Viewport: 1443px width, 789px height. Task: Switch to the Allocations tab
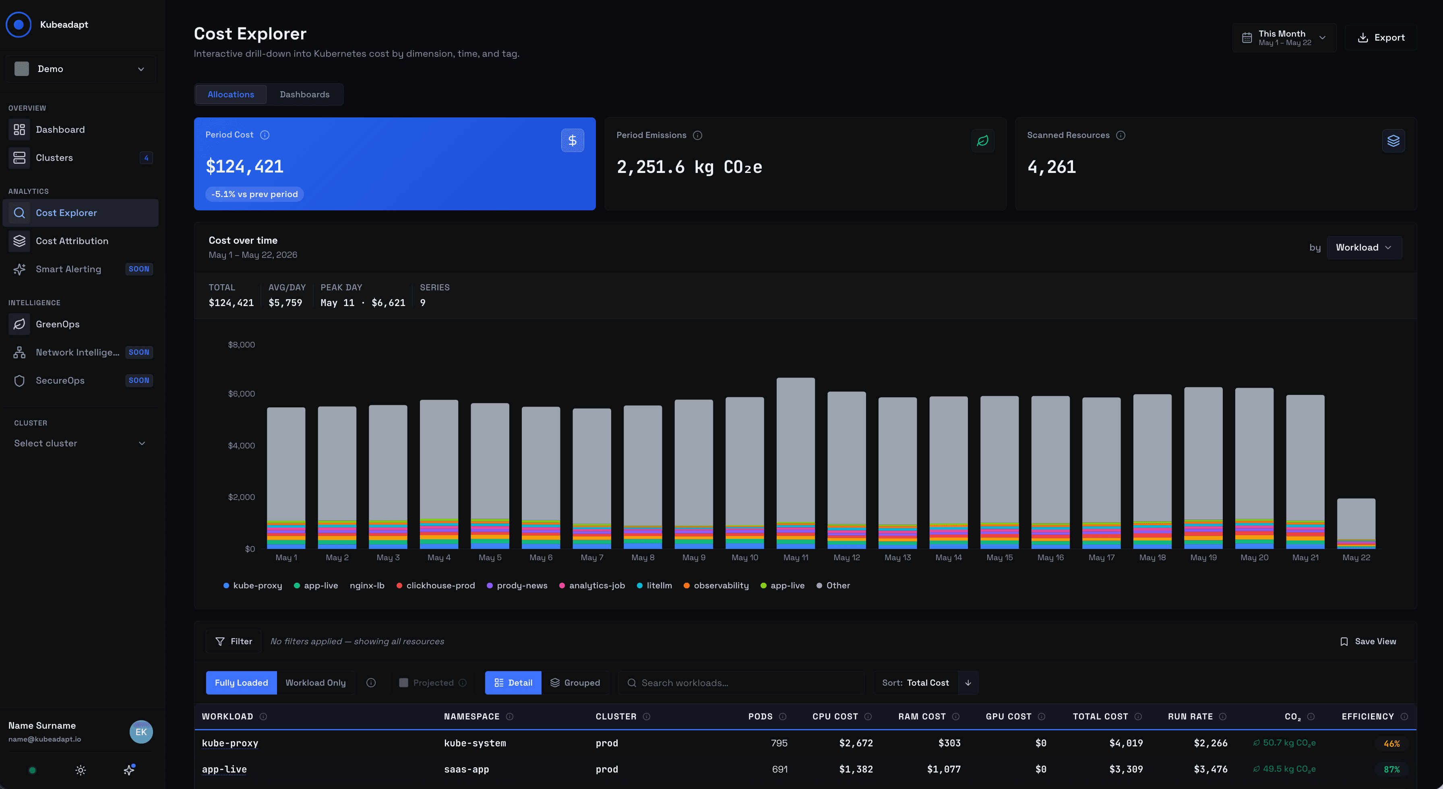point(231,95)
